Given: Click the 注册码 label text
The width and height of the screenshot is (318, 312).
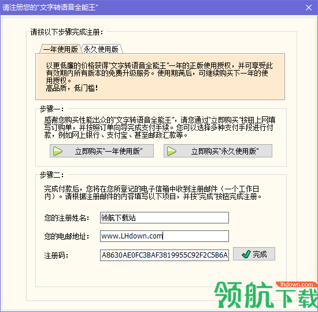Looking at the screenshot, I should [56, 255].
